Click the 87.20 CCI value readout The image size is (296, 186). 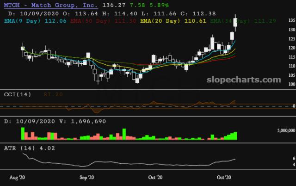(53, 94)
